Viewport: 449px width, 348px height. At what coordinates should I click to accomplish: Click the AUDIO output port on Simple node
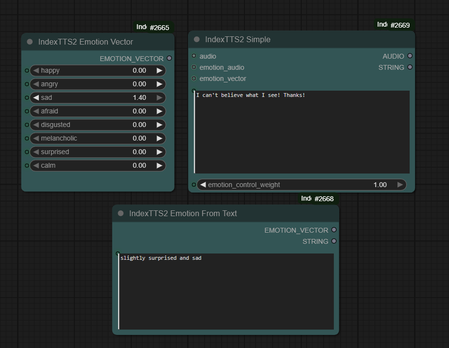click(x=410, y=56)
